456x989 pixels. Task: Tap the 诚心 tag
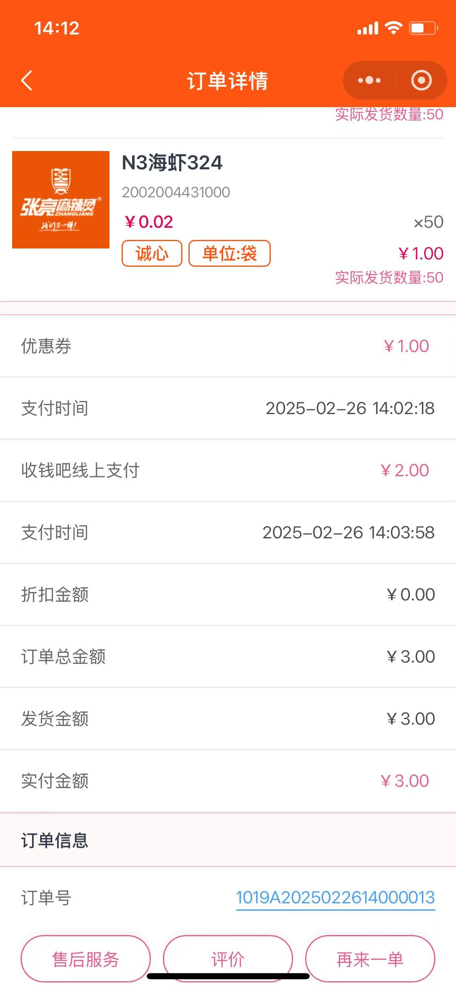click(152, 254)
